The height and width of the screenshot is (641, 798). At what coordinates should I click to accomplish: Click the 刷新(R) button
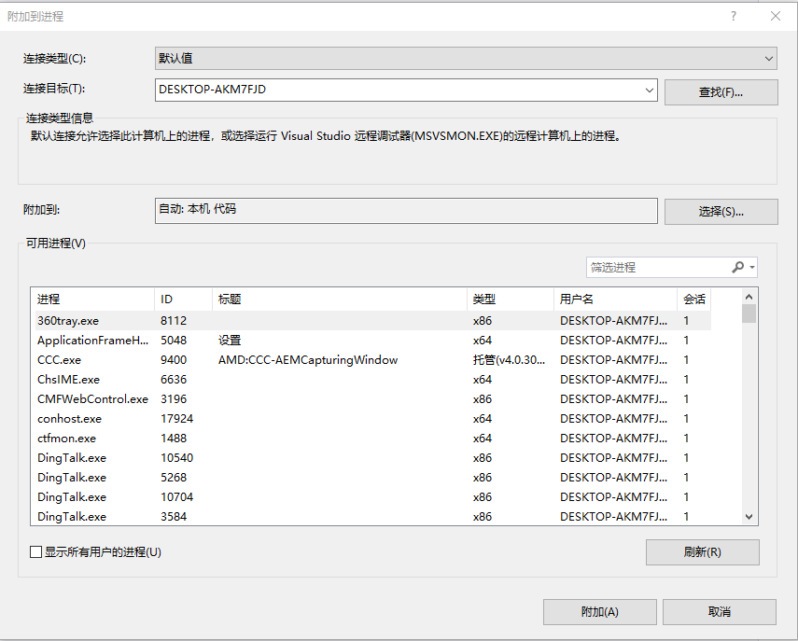tap(702, 552)
